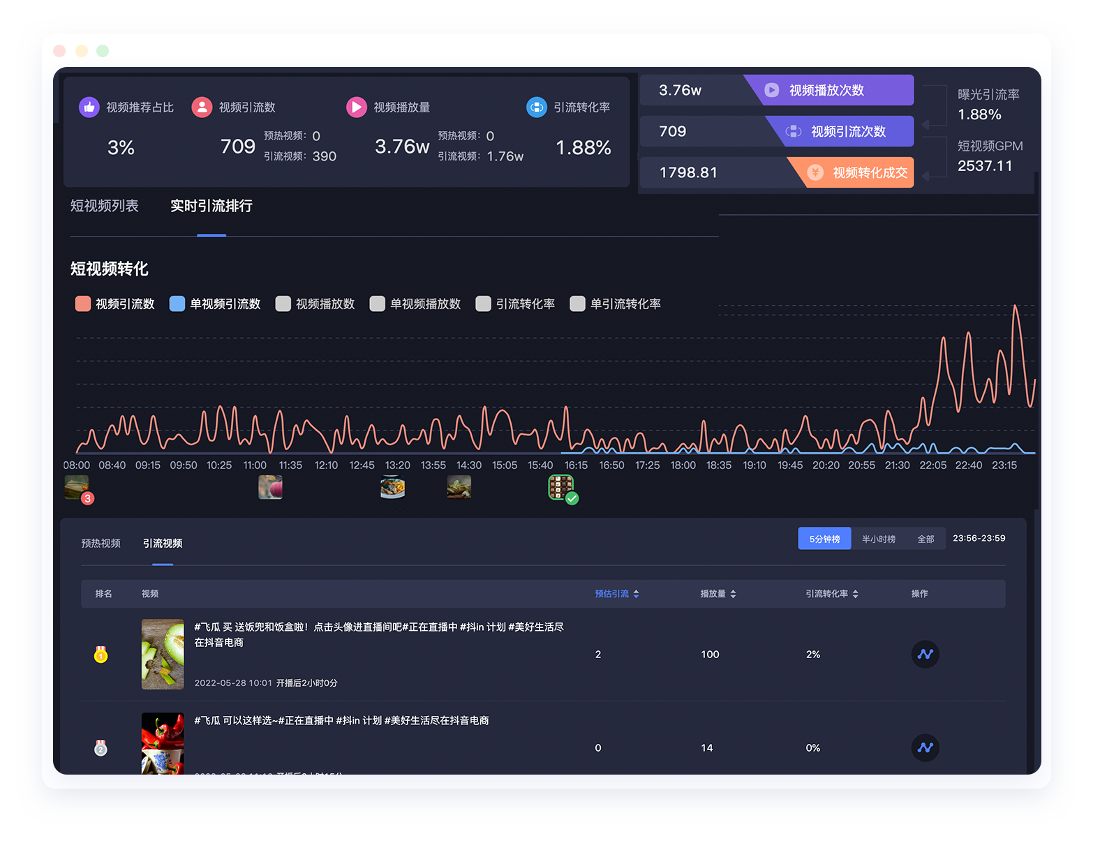
Task: Click video title starting #飞瓜 买 送饭兜和饭盒啦
Action: point(378,634)
